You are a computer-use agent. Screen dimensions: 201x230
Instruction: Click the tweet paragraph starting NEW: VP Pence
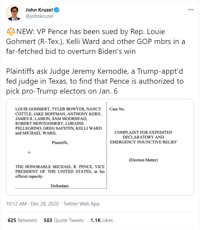(x=95, y=41)
